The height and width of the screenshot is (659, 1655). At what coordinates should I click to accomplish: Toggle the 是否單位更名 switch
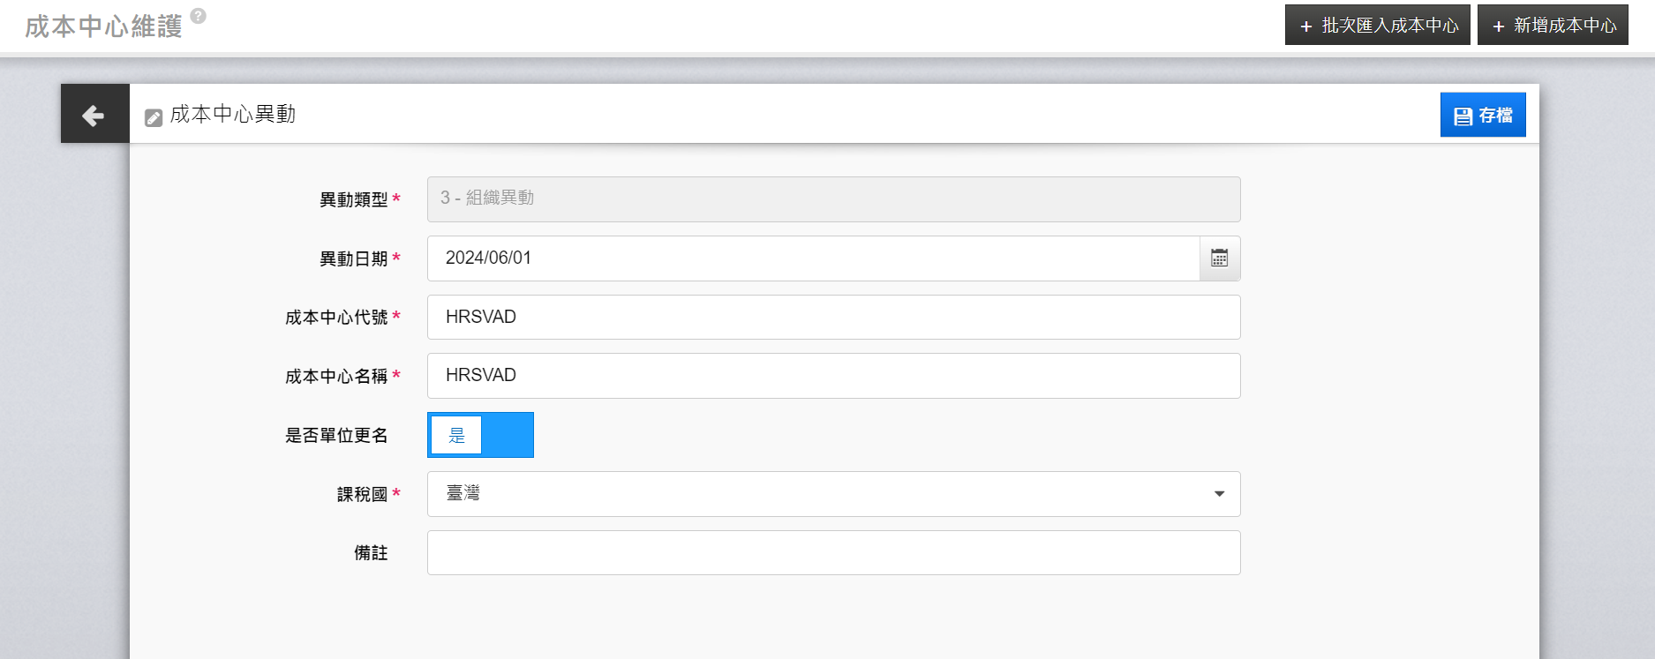pyautogui.click(x=480, y=435)
